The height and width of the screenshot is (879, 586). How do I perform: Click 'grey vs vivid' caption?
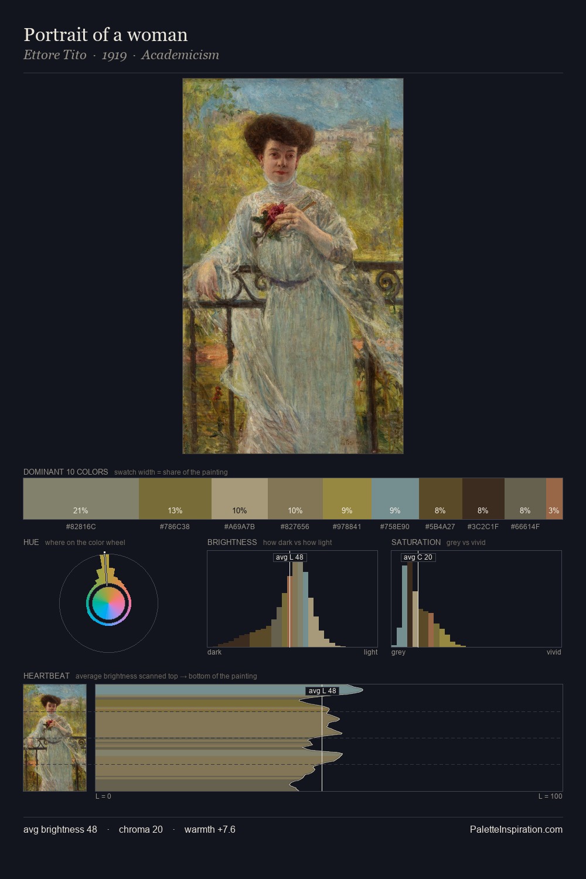coord(466,543)
